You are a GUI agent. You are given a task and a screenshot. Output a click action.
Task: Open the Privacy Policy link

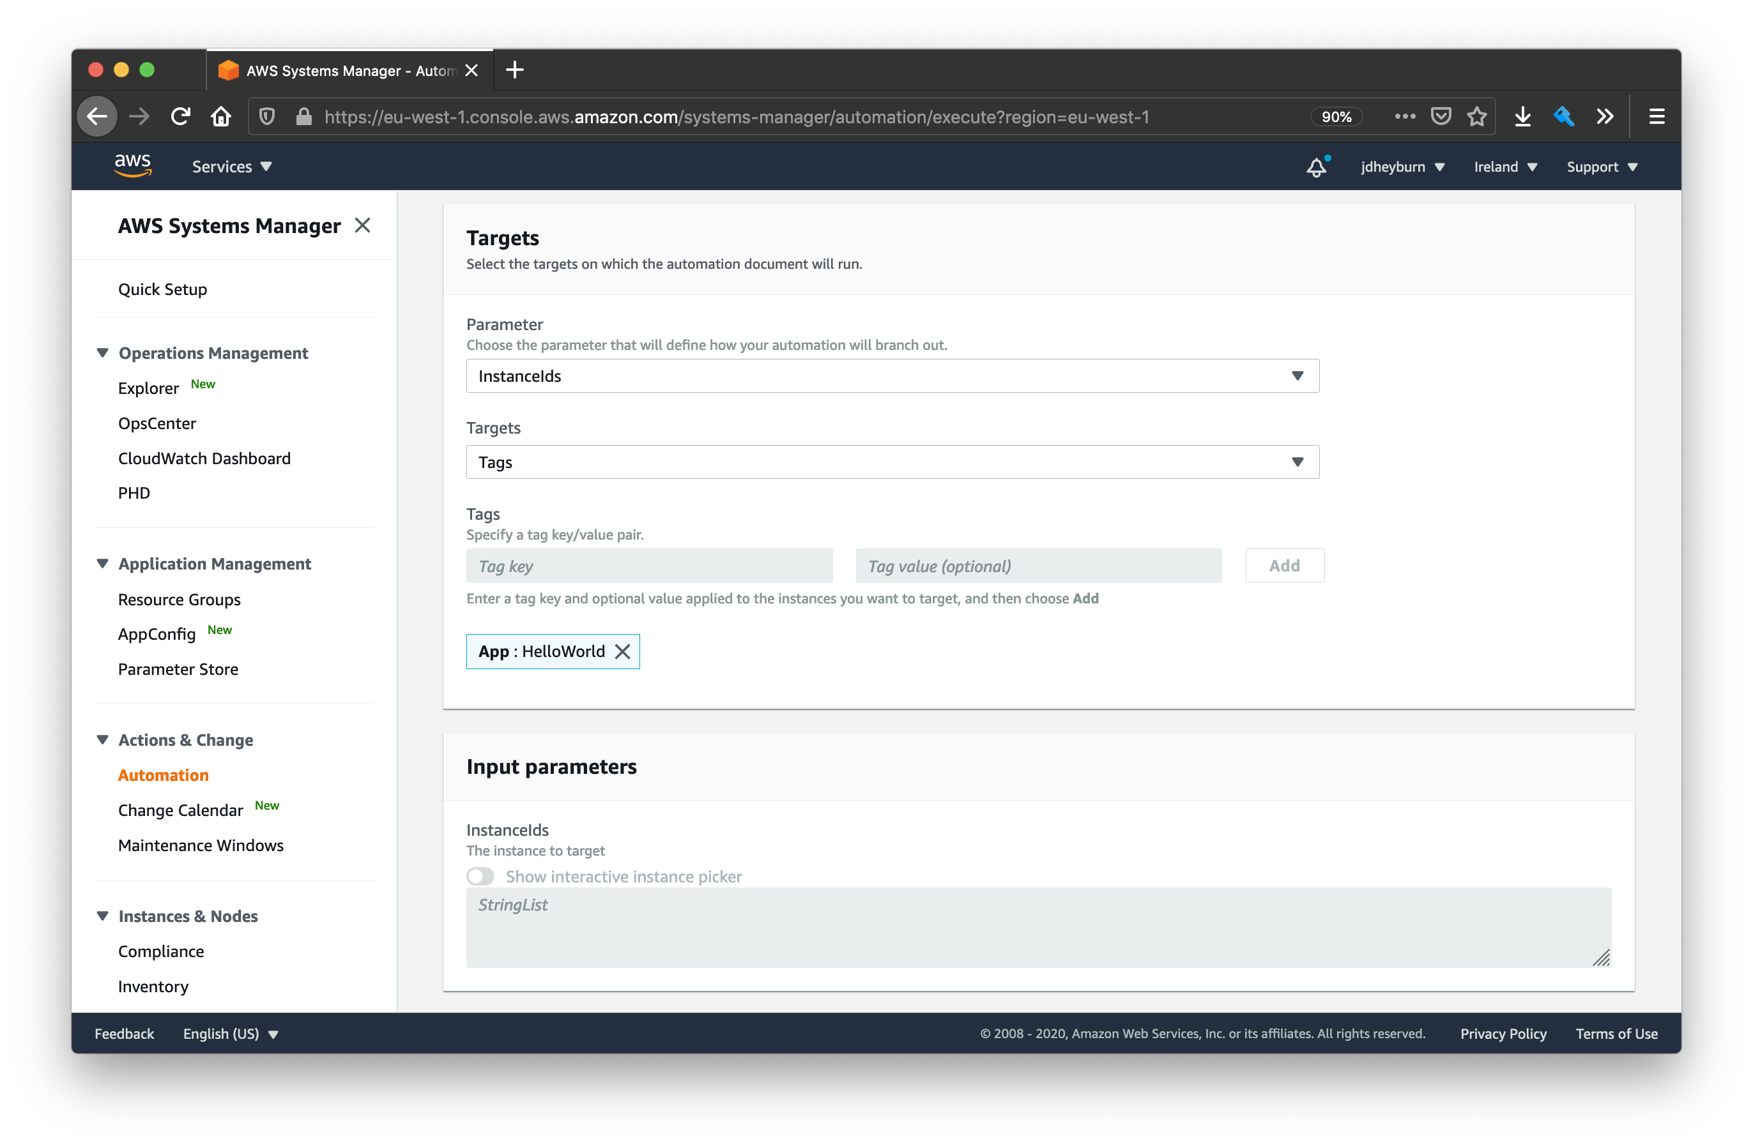[1503, 1033]
